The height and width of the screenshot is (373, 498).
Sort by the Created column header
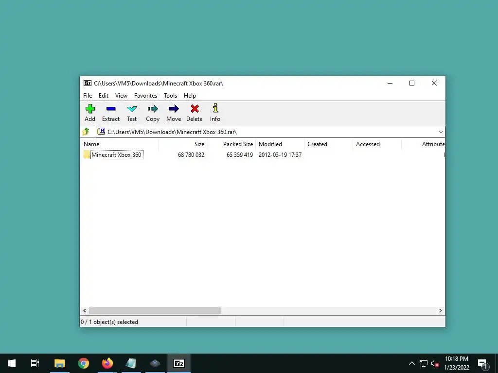[328, 144]
